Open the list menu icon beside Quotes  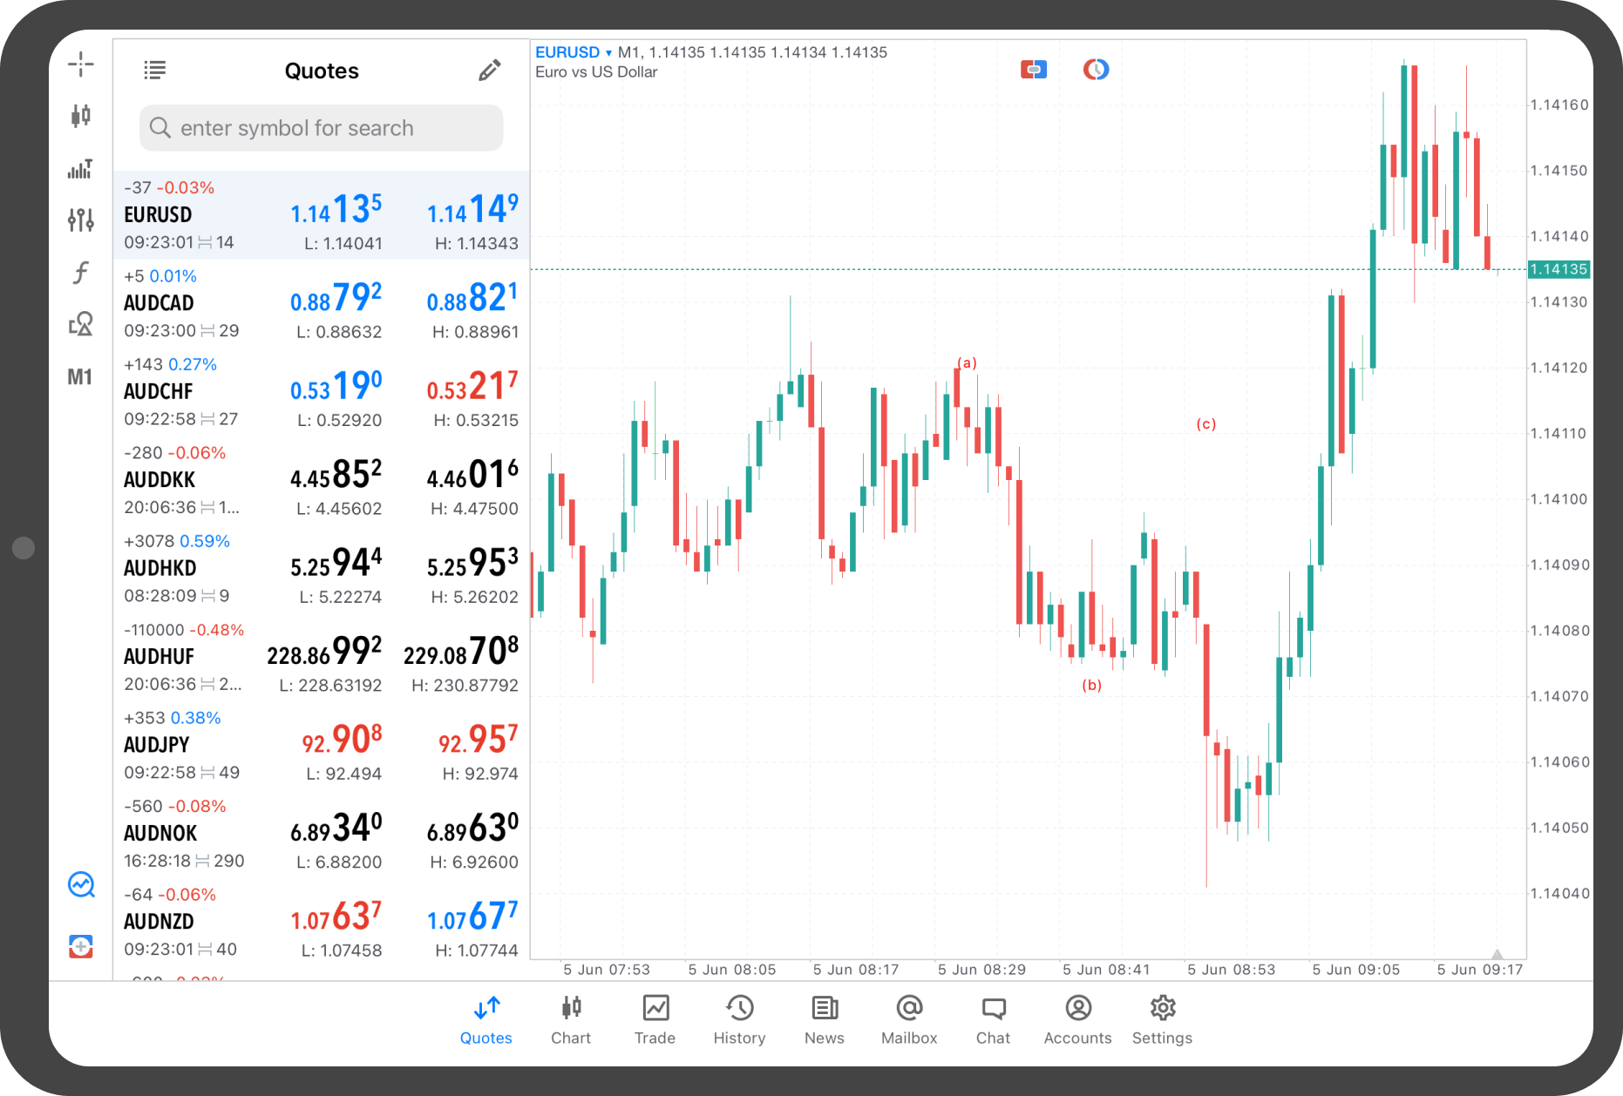tap(155, 71)
